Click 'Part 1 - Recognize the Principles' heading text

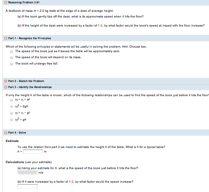coord(30,38)
